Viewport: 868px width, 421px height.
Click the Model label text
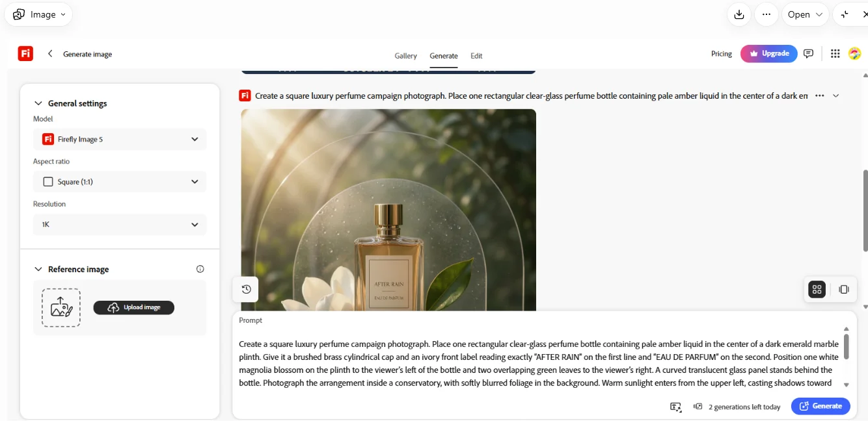pos(43,119)
